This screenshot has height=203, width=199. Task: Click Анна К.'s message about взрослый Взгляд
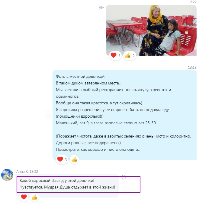67,184
